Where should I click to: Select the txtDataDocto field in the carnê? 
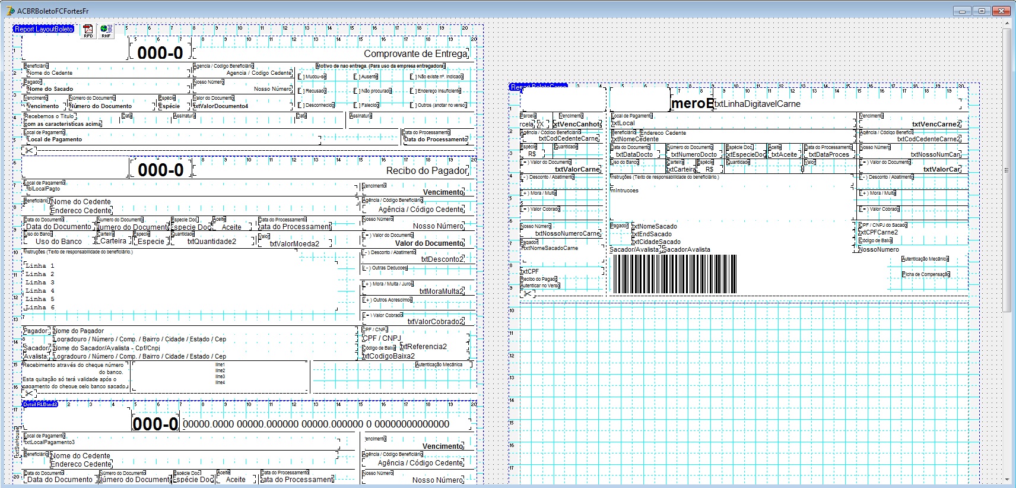tap(634, 154)
